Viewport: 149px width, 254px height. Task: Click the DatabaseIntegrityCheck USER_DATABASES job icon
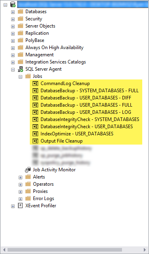pos(35,127)
